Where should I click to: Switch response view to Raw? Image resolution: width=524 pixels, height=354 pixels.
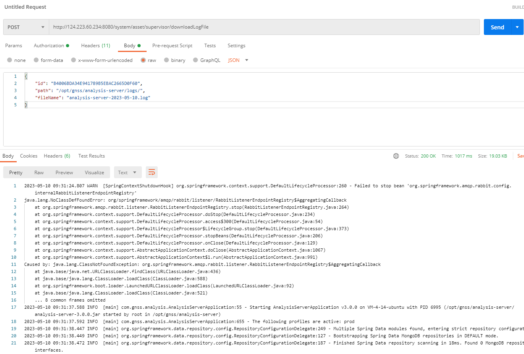(39, 172)
